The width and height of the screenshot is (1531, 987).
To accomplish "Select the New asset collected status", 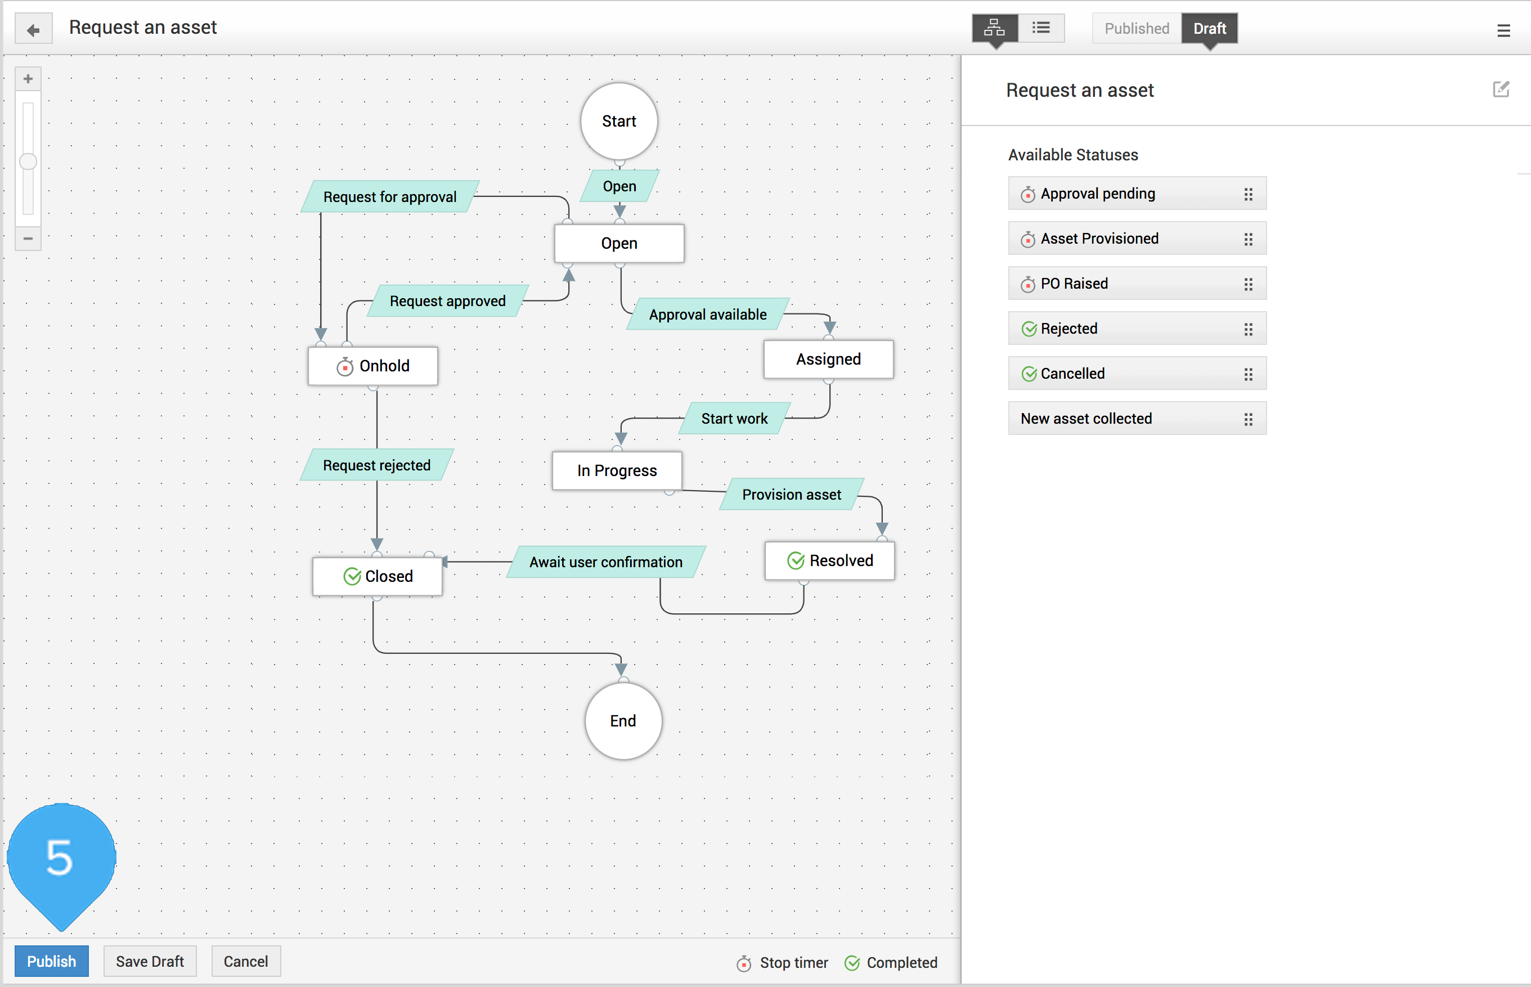I will [1137, 419].
